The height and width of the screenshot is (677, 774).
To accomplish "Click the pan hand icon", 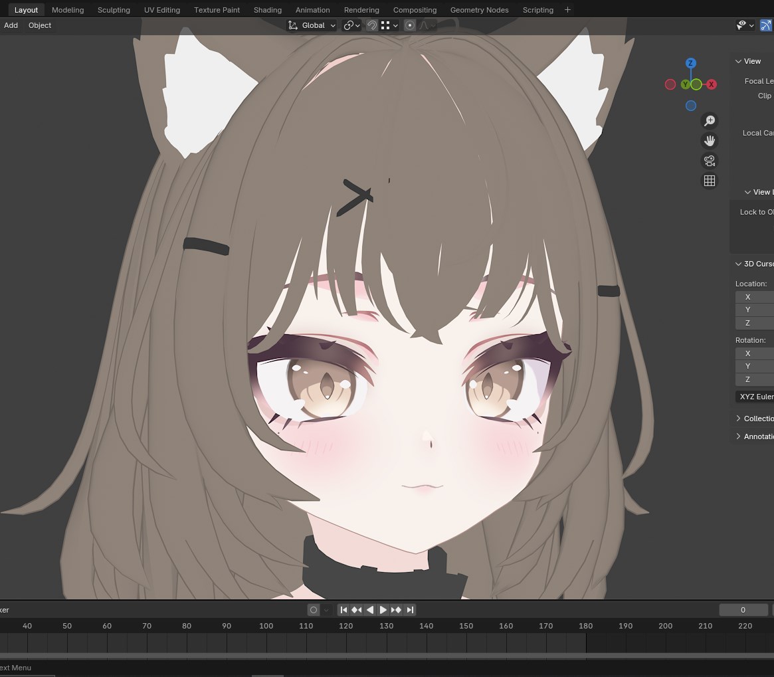I will (710, 140).
